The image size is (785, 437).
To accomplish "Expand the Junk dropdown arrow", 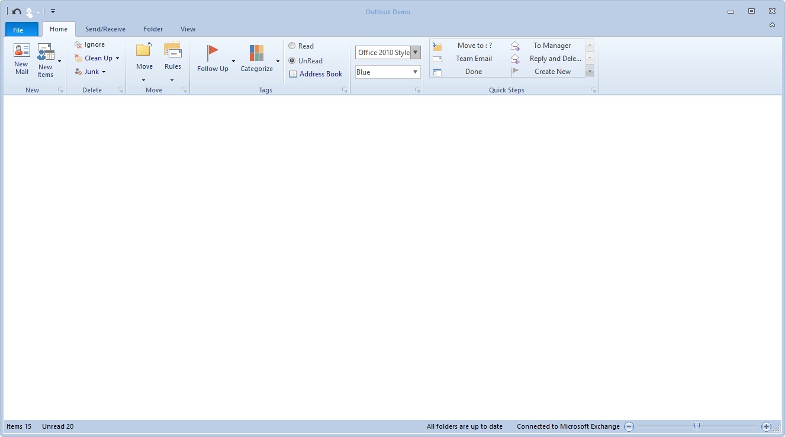I will tap(104, 72).
